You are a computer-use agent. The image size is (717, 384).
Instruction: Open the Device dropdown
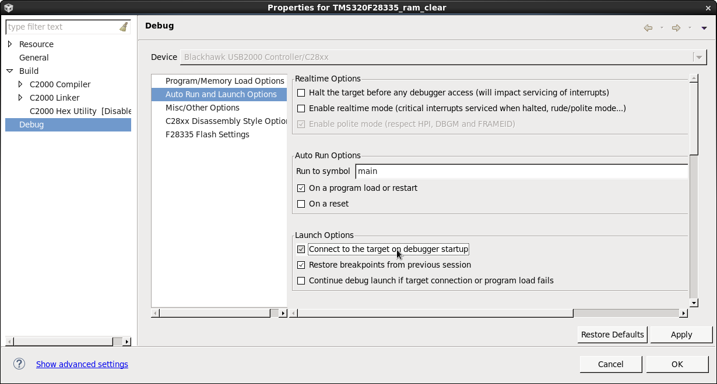coord(698,56)
